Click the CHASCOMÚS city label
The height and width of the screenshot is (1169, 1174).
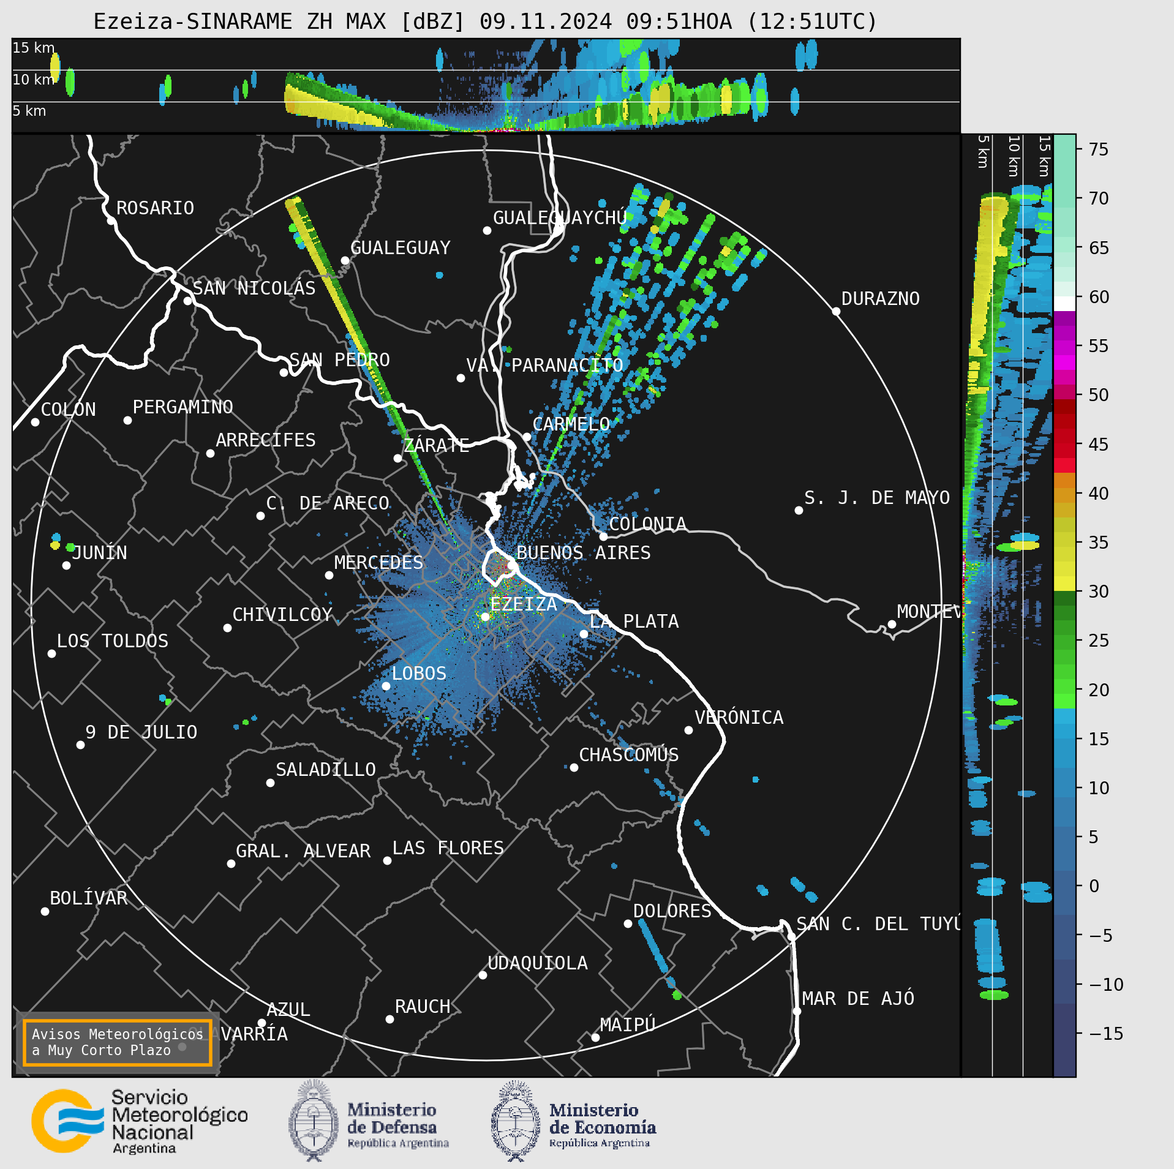(x=629, y=754)
